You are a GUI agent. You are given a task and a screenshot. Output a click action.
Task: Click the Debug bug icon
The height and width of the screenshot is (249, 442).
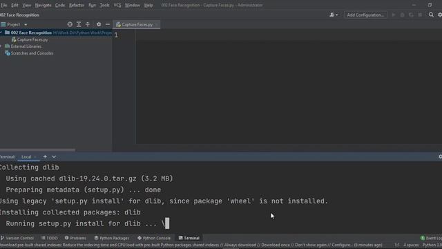click(402, 15)
